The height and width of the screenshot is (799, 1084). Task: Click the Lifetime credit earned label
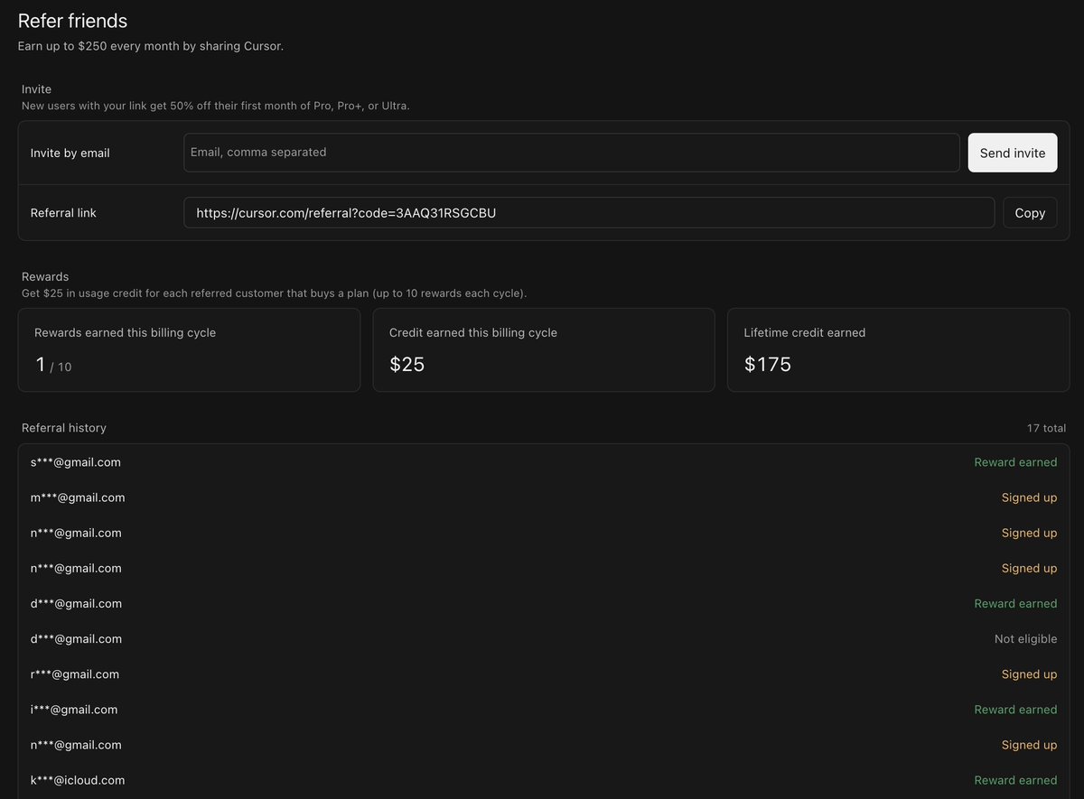805,332
